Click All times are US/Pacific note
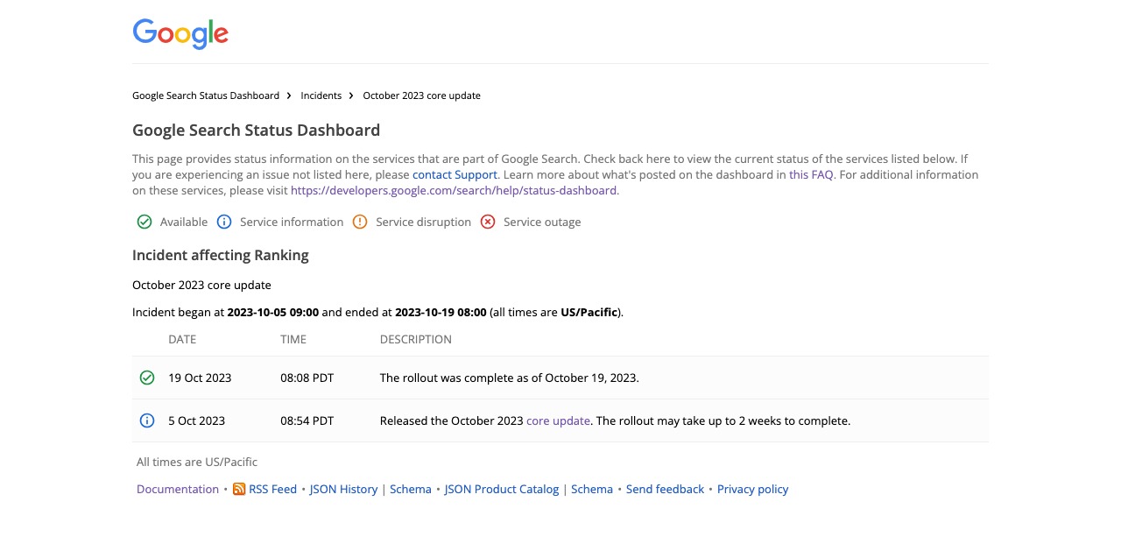Image resolution: width=1121 pixels, height=558 pixels. (197, 462)
